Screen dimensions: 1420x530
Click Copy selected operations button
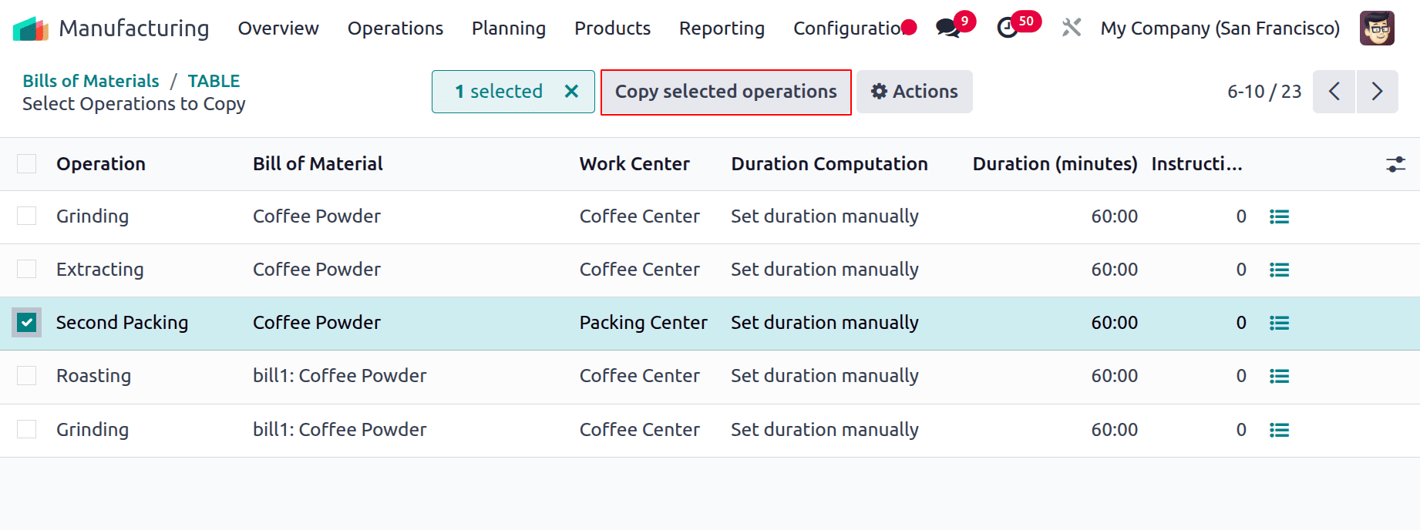(x=726, y=92)
